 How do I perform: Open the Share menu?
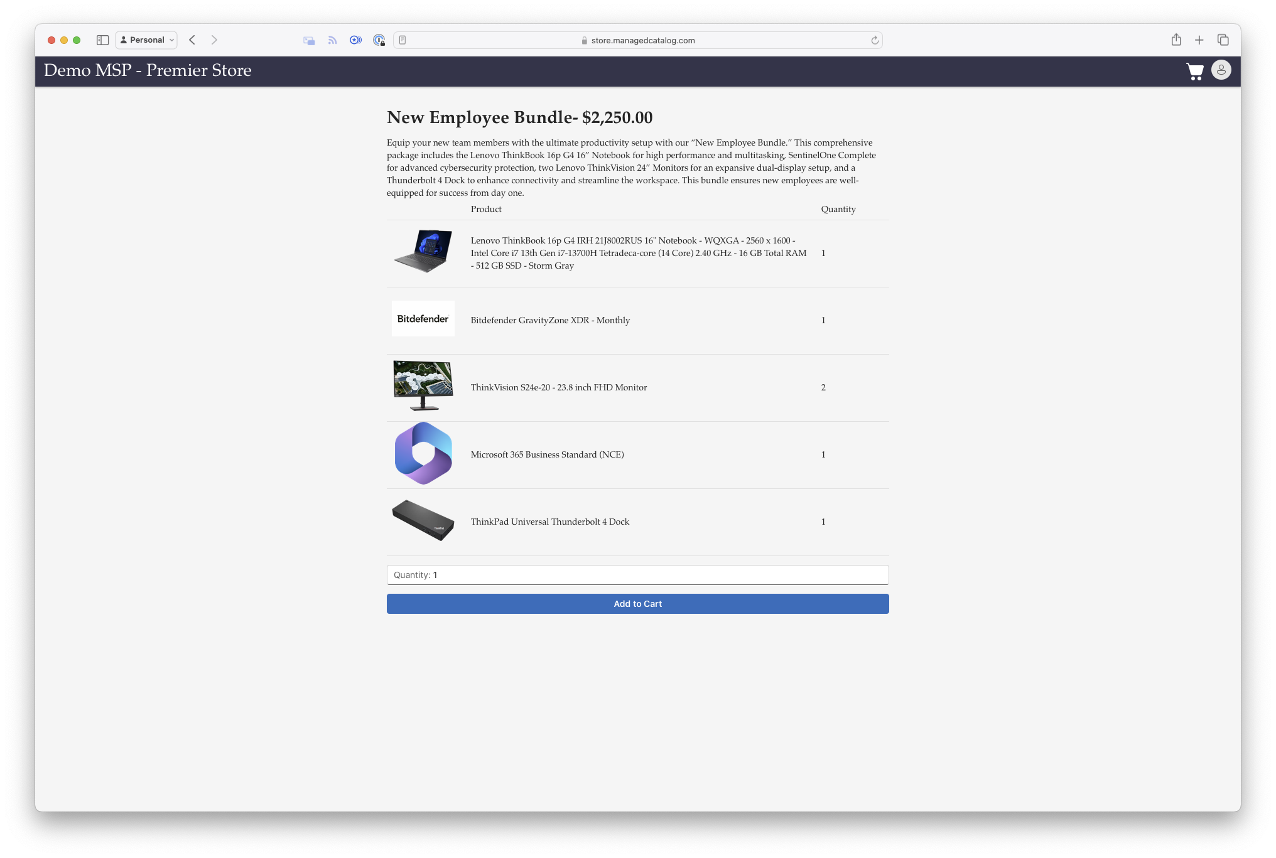[1176, 40]
